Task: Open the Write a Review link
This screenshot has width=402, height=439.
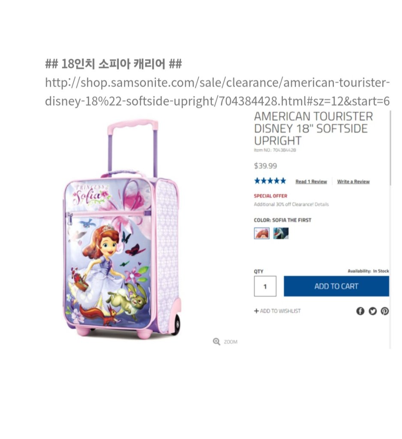Action: (353, 182)
